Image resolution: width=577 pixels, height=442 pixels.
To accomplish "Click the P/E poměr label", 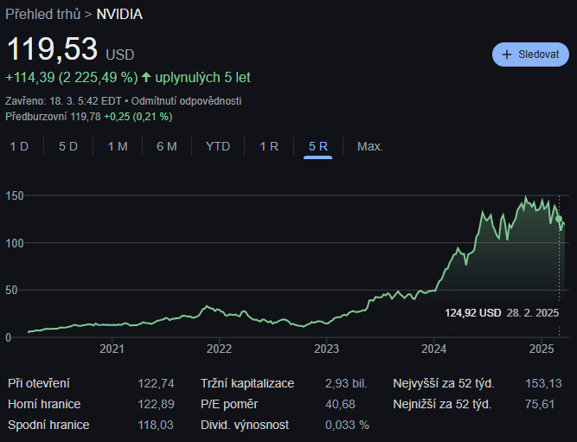I will (229, 404).
